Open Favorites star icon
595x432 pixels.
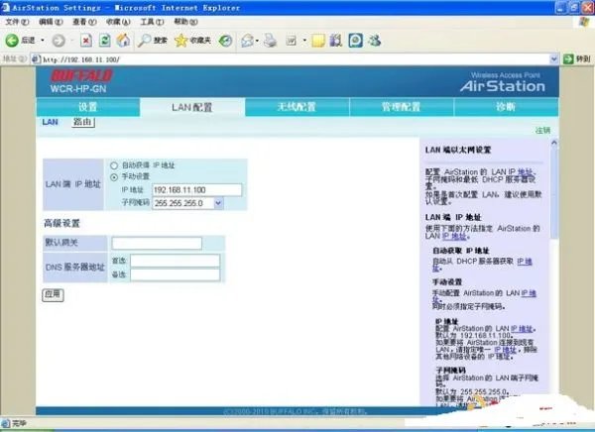tap(181, 41)
